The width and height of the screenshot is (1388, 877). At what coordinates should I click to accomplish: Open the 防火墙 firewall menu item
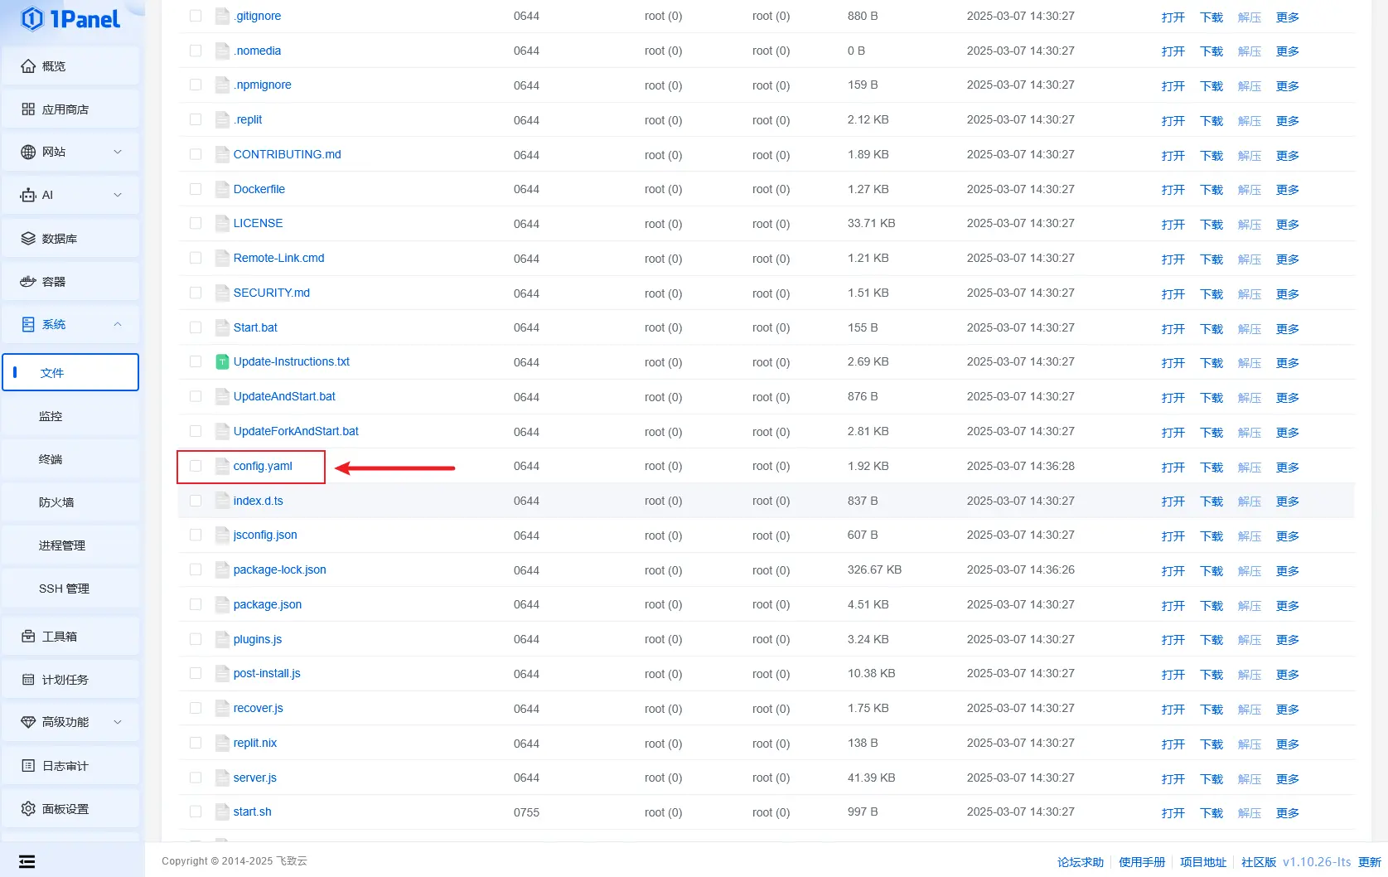click(x=56, y=502)
